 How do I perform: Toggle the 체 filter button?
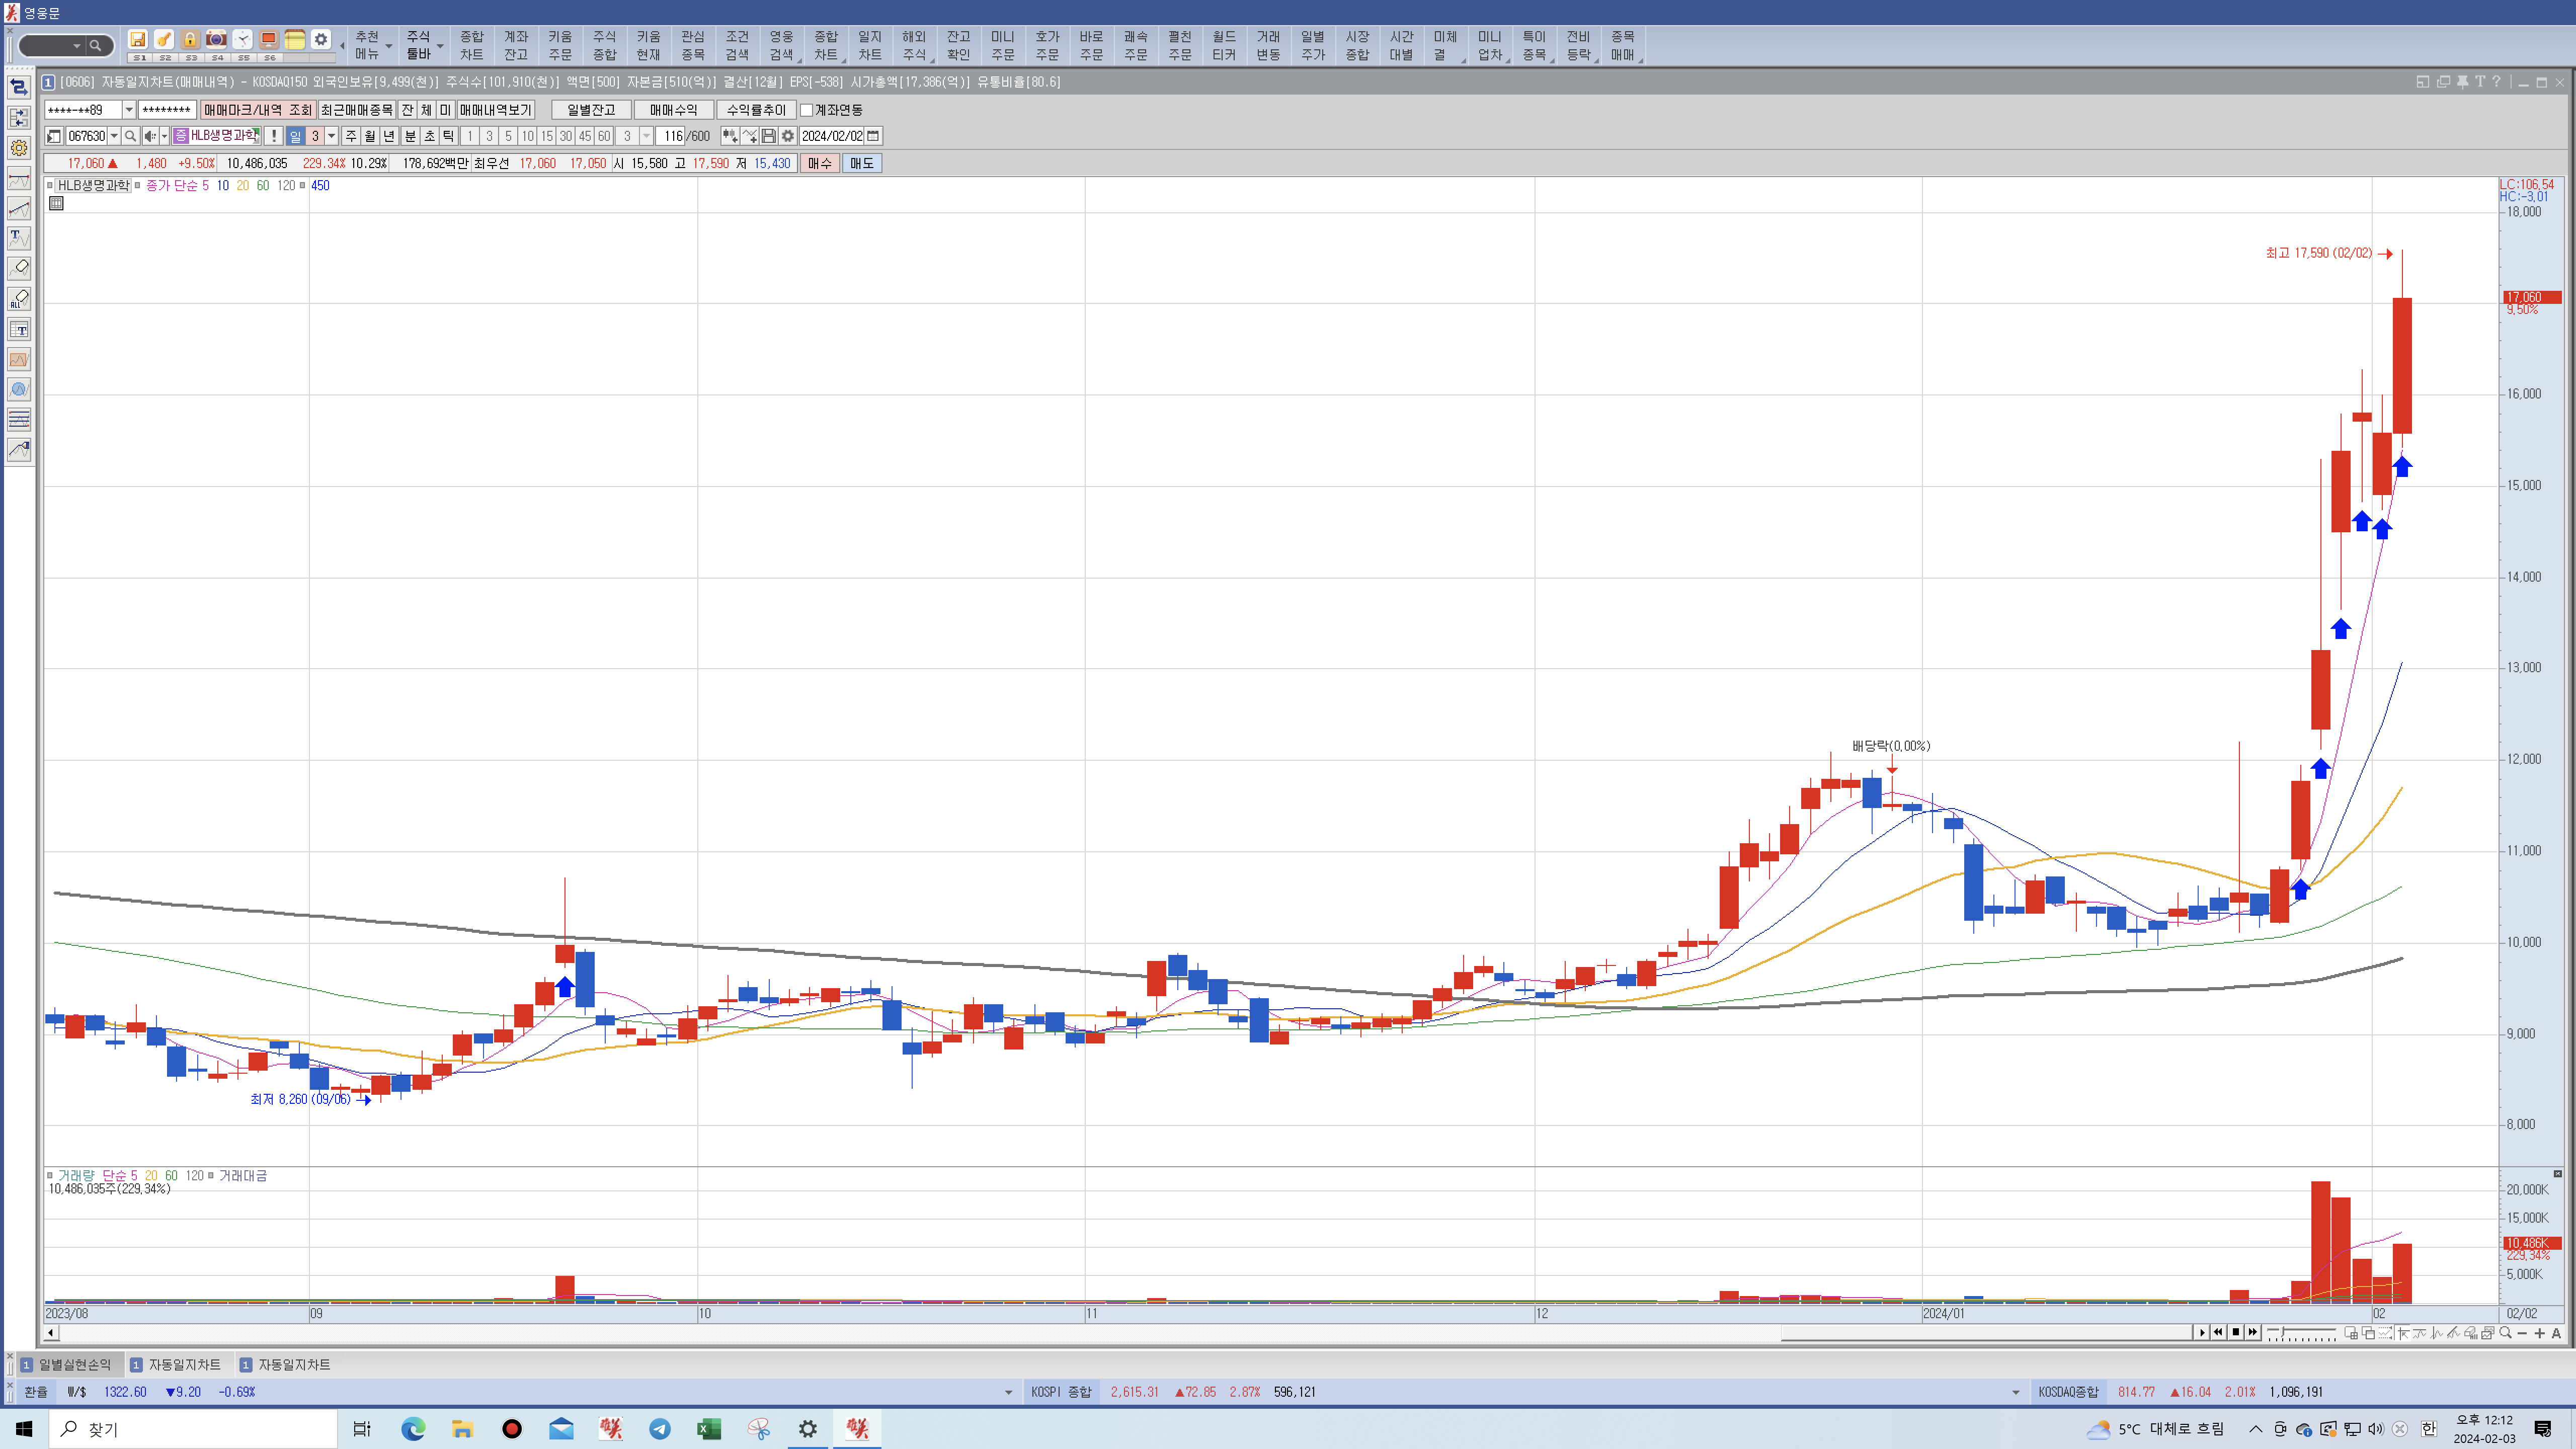click(426, 110)
